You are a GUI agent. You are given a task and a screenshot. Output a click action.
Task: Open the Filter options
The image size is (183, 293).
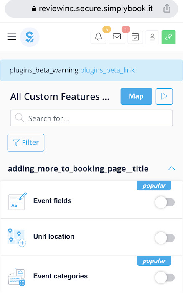point(26,142)
